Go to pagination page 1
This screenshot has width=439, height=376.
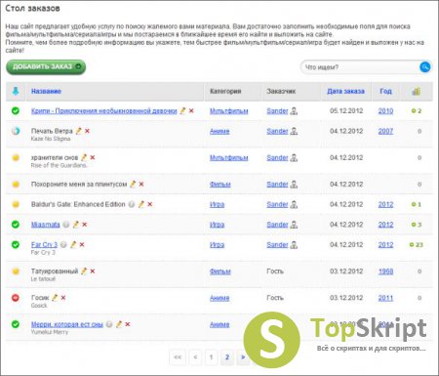point(211,357)
